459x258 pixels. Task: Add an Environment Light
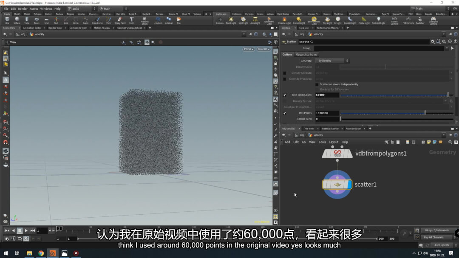(x=314, y=20)
